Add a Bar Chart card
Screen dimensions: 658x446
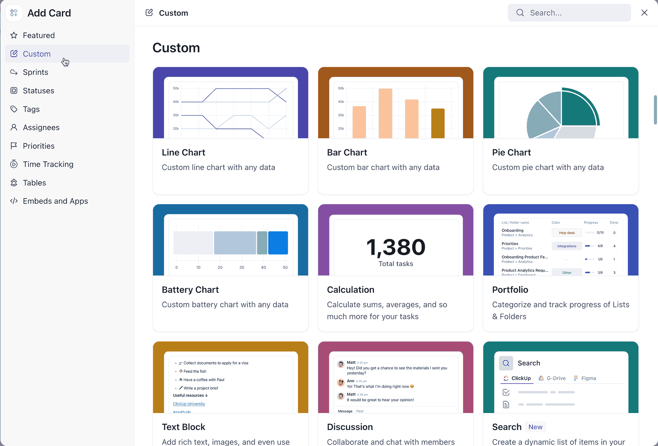click(395, 131)
